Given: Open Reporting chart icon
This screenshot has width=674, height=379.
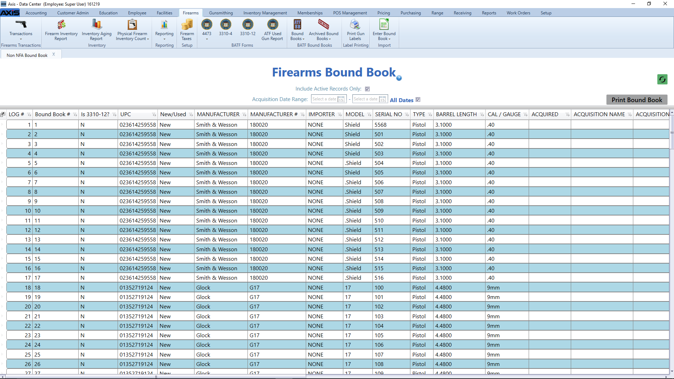Looking at the screenshot, I should [164, 25].
